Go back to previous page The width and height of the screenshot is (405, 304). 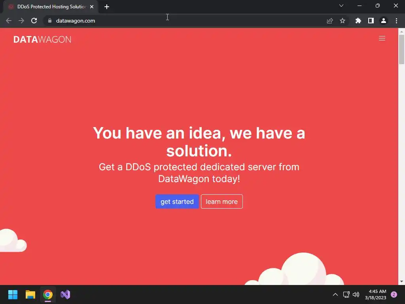(9, 21)
